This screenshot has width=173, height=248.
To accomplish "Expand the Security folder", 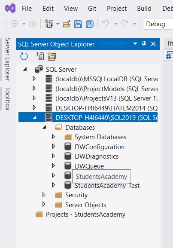I will pos(44,195).
